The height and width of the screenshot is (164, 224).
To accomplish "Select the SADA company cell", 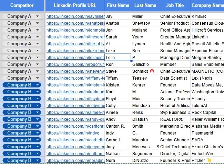I will pos(207,140).
